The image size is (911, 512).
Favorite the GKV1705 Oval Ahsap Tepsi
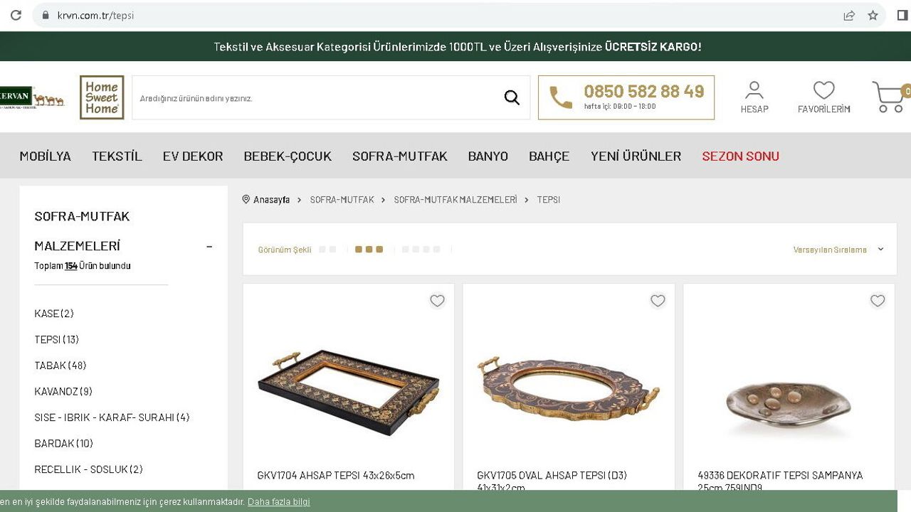tap(658, 301)
